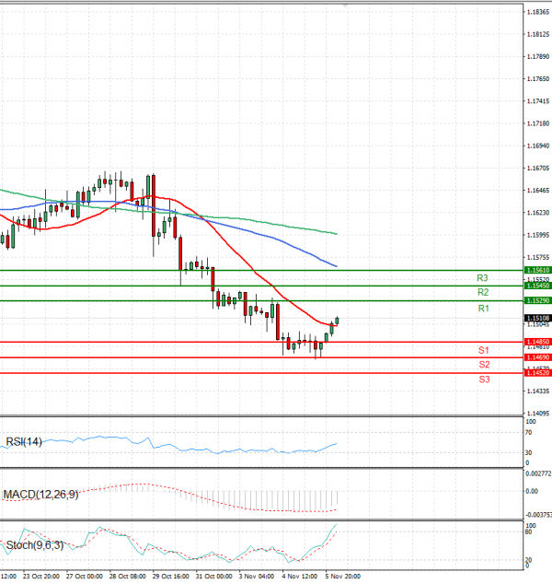Select the S3 support label

coord(483,380)
